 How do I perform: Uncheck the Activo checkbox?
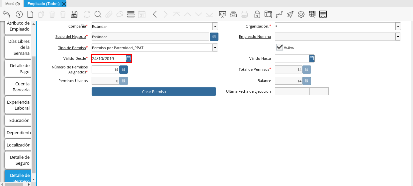(x=280, y=47)
